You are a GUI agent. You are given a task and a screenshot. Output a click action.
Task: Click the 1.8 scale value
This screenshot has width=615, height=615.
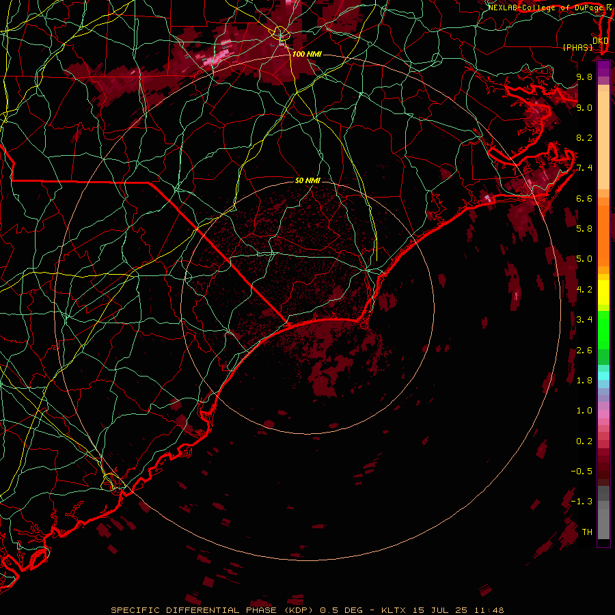(584, 380)
